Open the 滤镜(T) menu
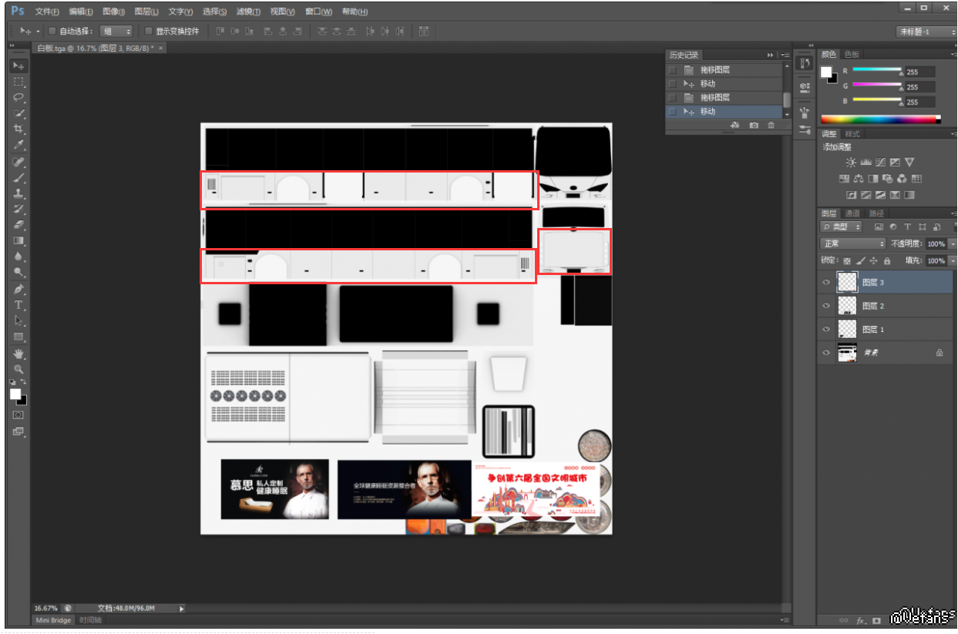958x634 pixels. 248,12
